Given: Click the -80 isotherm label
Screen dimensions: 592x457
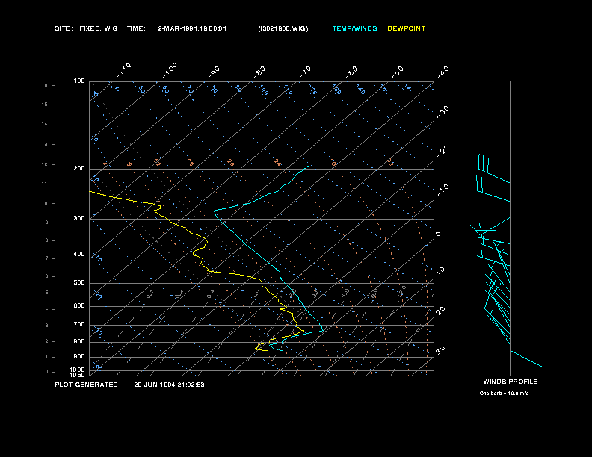Looking at the screenshot, I should (259, 72).
